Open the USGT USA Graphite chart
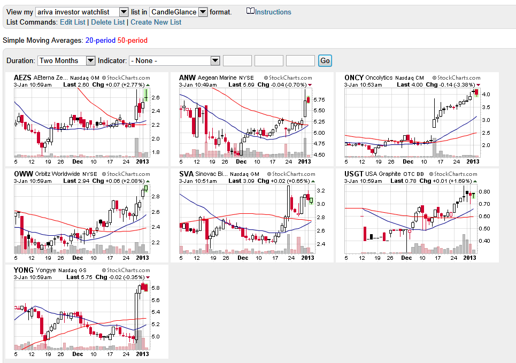 pos(417,215)
